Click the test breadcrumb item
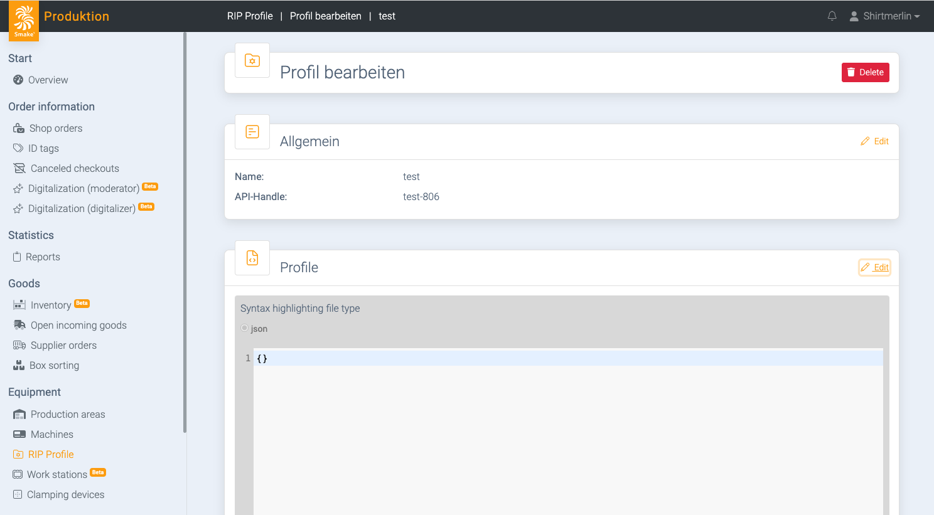Screen dimensions: 934x515 click(x=387, y=16)
